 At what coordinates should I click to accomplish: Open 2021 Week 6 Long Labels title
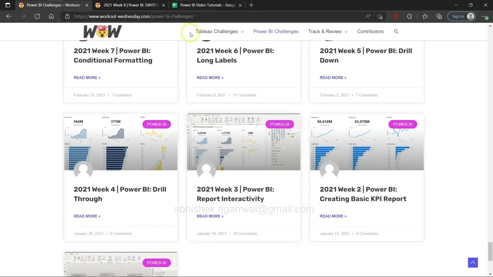coord(235,55)
